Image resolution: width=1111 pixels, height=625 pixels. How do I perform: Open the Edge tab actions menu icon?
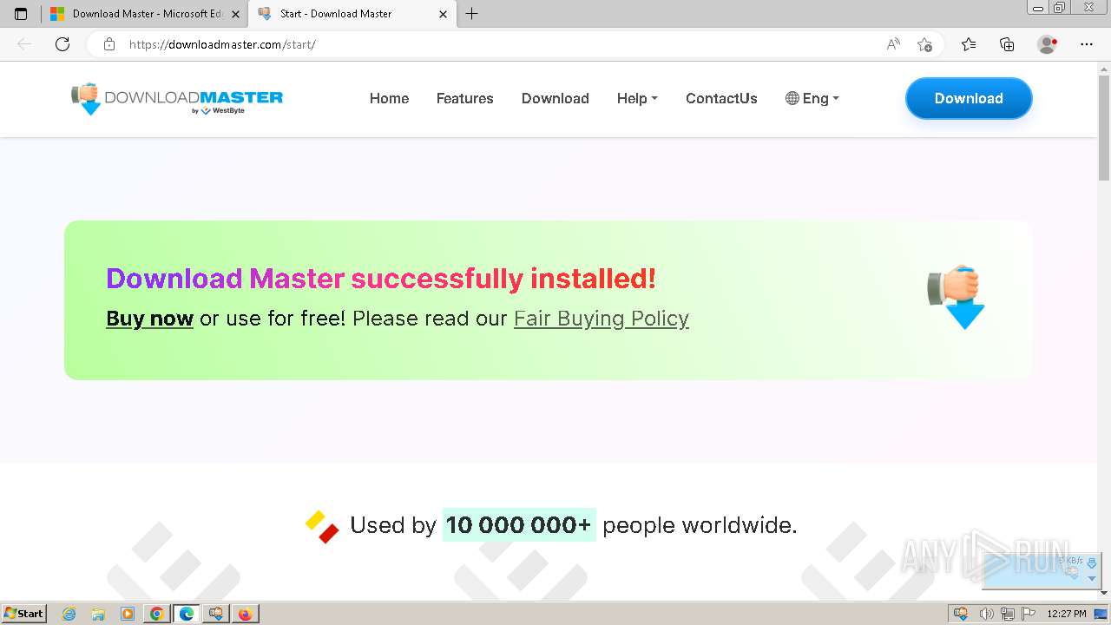21,14
